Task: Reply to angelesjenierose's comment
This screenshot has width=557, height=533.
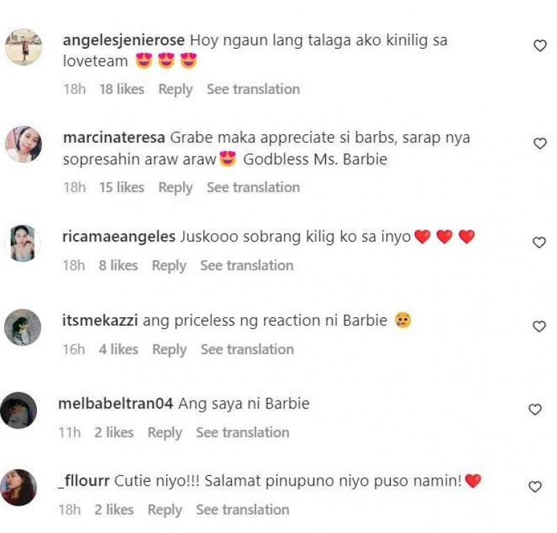Action: click(175, 89)
